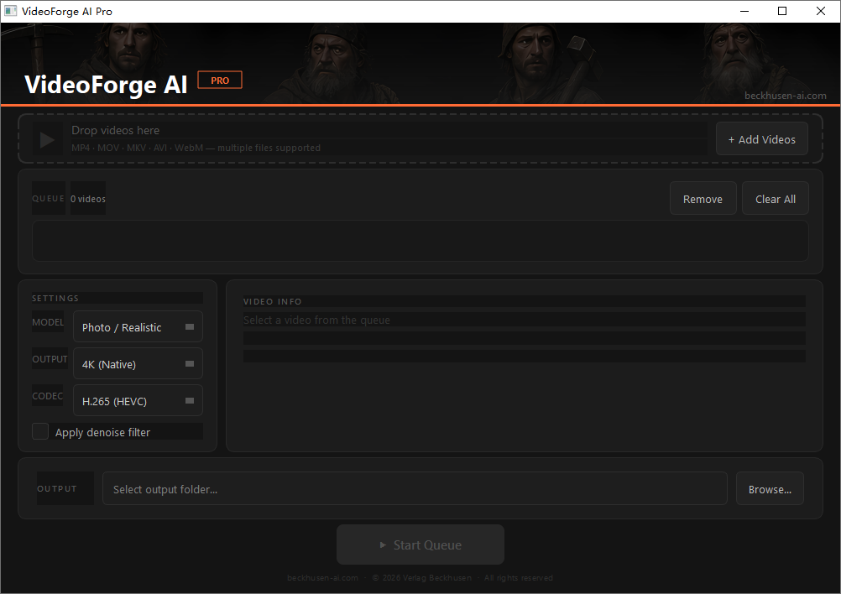Open the Model dropdown Photo / Realistic

pos(138,326)
